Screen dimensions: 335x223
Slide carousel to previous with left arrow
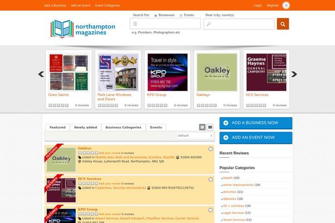coord(41,74)
